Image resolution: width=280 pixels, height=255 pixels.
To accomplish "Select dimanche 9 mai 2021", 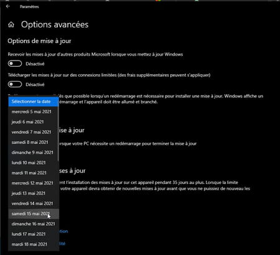I will (33, 153).
